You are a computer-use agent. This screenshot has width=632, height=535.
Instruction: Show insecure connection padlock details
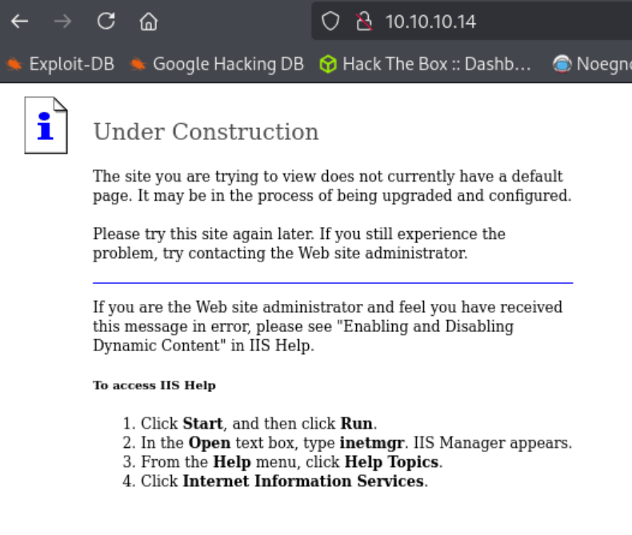pyautogui.click(x=365, y=22)
